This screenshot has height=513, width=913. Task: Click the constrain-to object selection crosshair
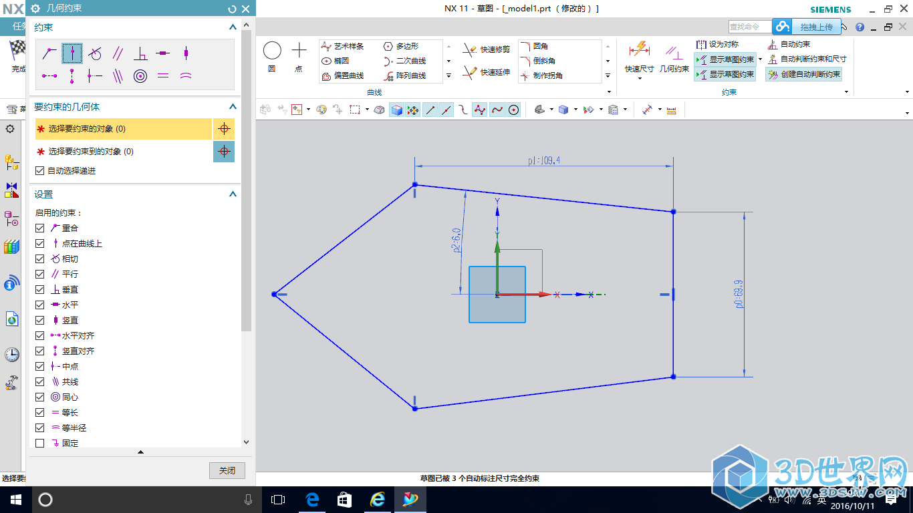(224, 152)
